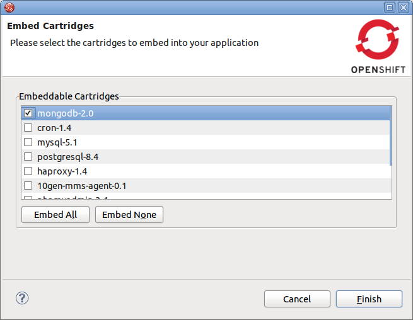
Task: Select the mysql-5.1 row text
Action: tap(57, 142)
